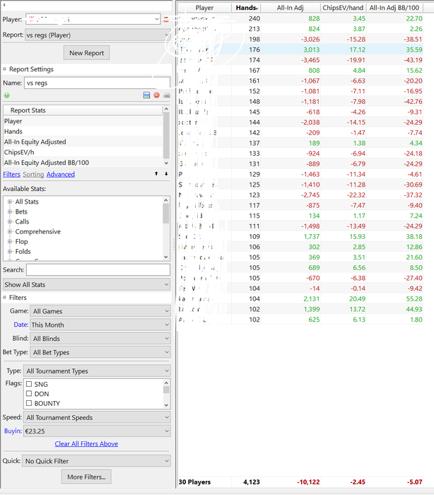Open the Player dropdown
The height and width of the screenshot is (495, 434).
(93, 19)
